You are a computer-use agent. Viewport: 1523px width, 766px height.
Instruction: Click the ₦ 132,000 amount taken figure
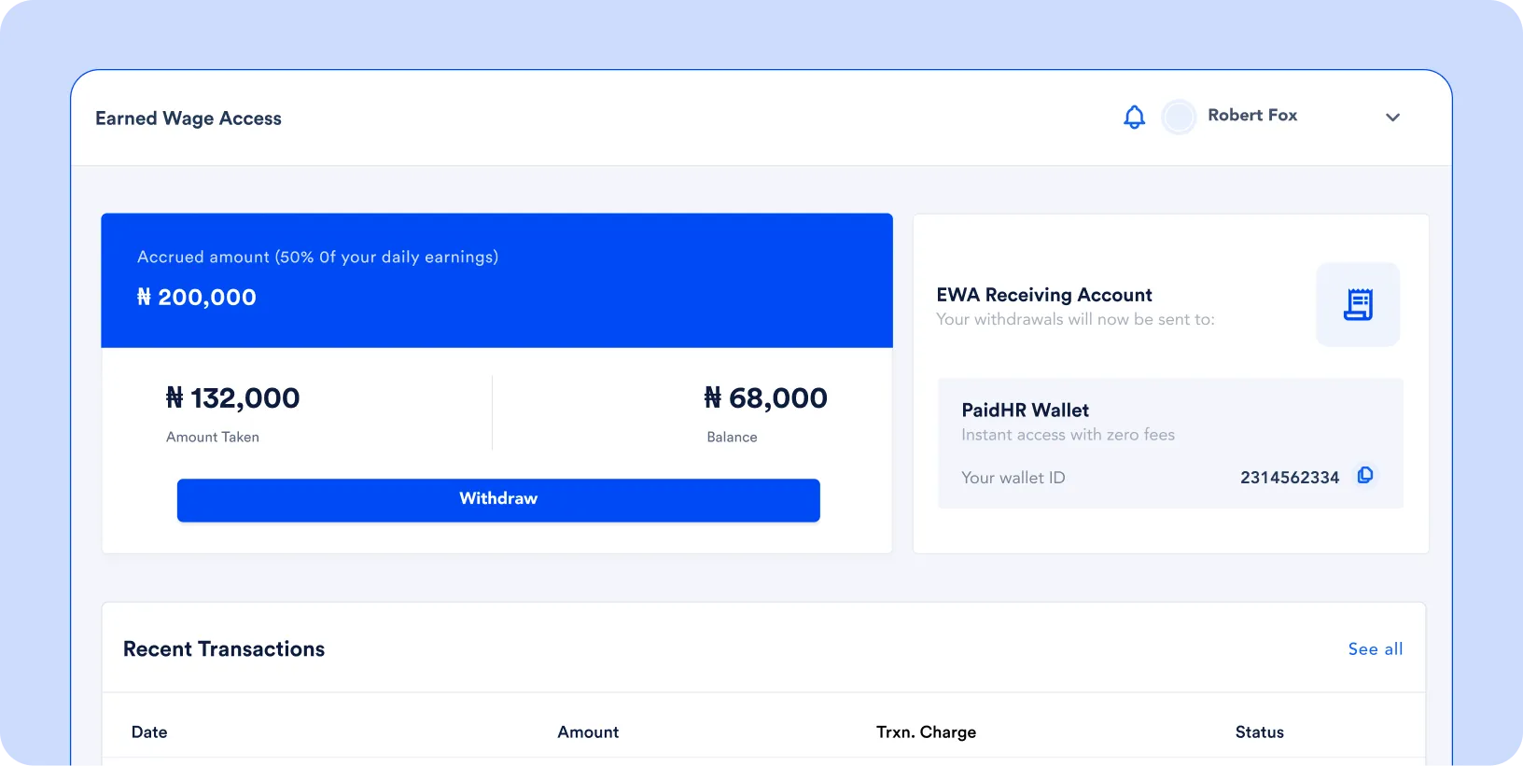click(x=233, y=398)
